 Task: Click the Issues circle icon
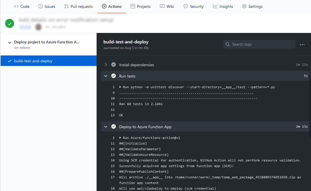click(x=40, y=6)
